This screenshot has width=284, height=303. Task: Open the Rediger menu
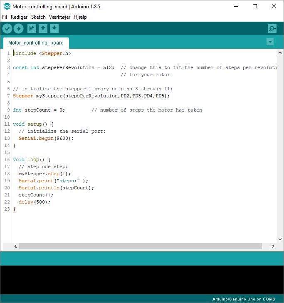click(x=19, y=17)
